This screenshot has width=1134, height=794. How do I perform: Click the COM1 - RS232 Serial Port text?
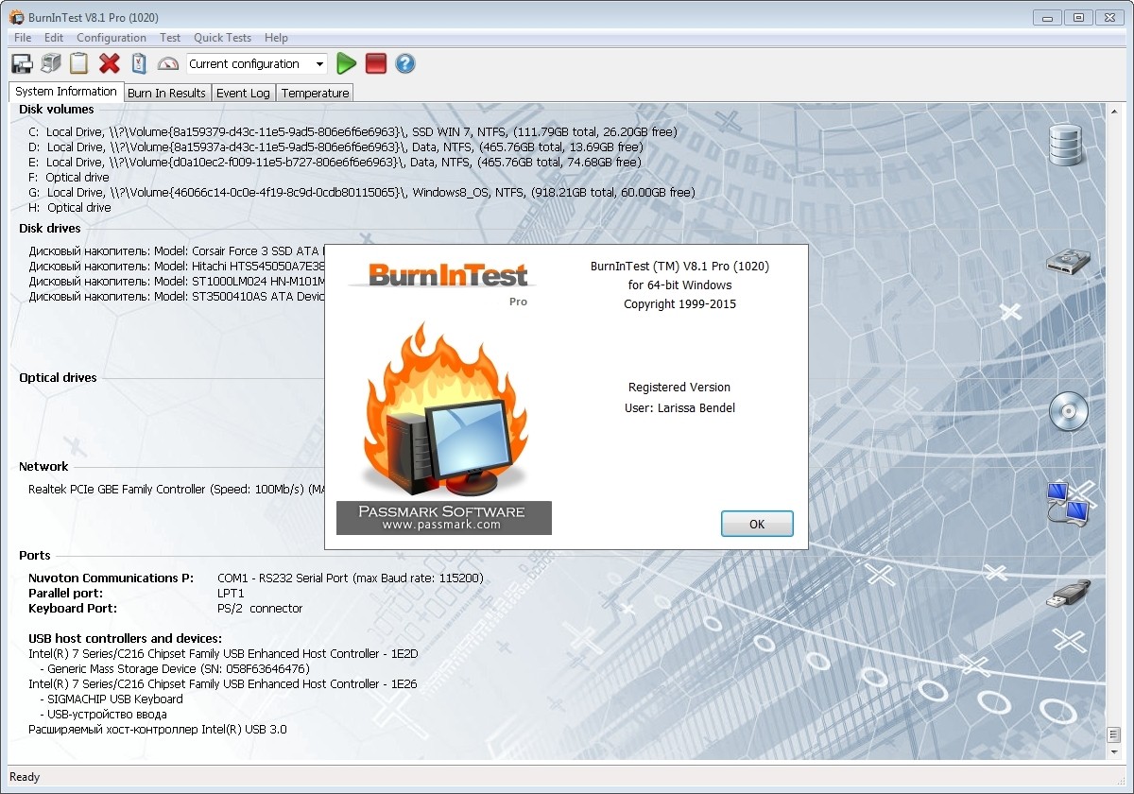351,578
